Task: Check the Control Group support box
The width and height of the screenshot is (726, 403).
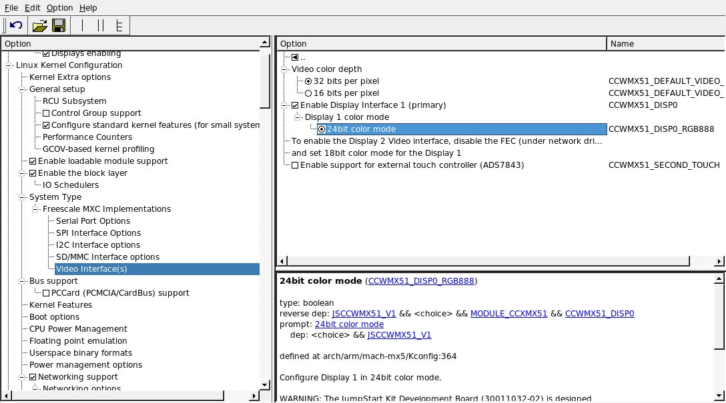Action: pos(46,113)
